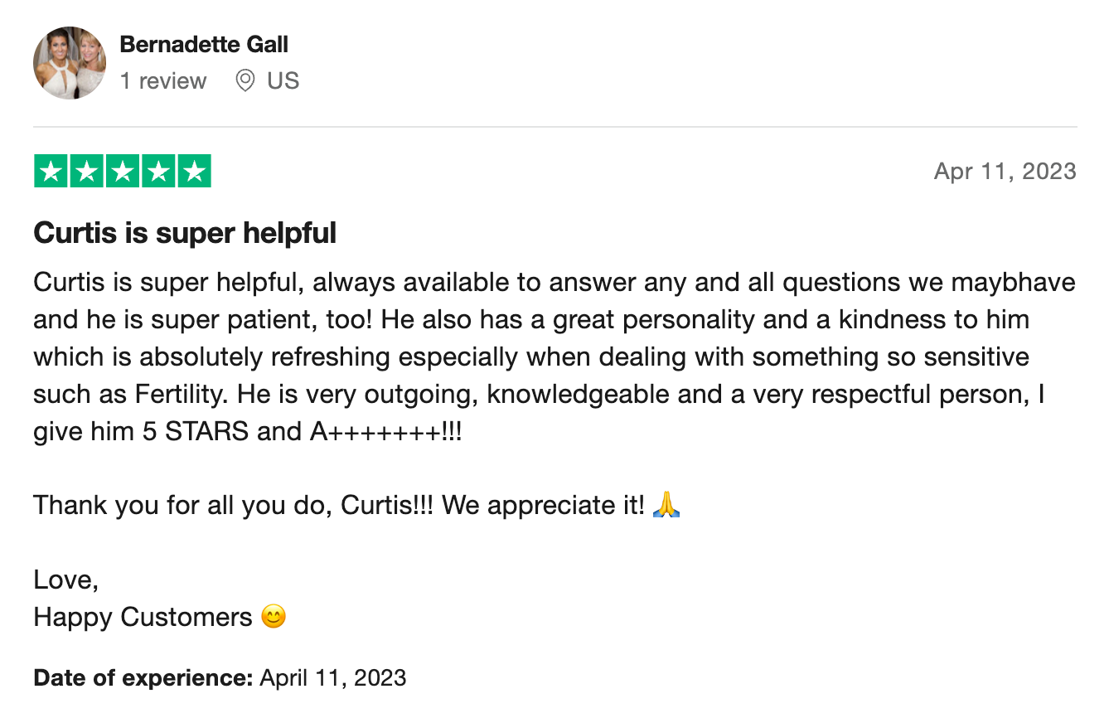
Task: Open reviewer name Bernadette Gall
Action: point(204,44)
